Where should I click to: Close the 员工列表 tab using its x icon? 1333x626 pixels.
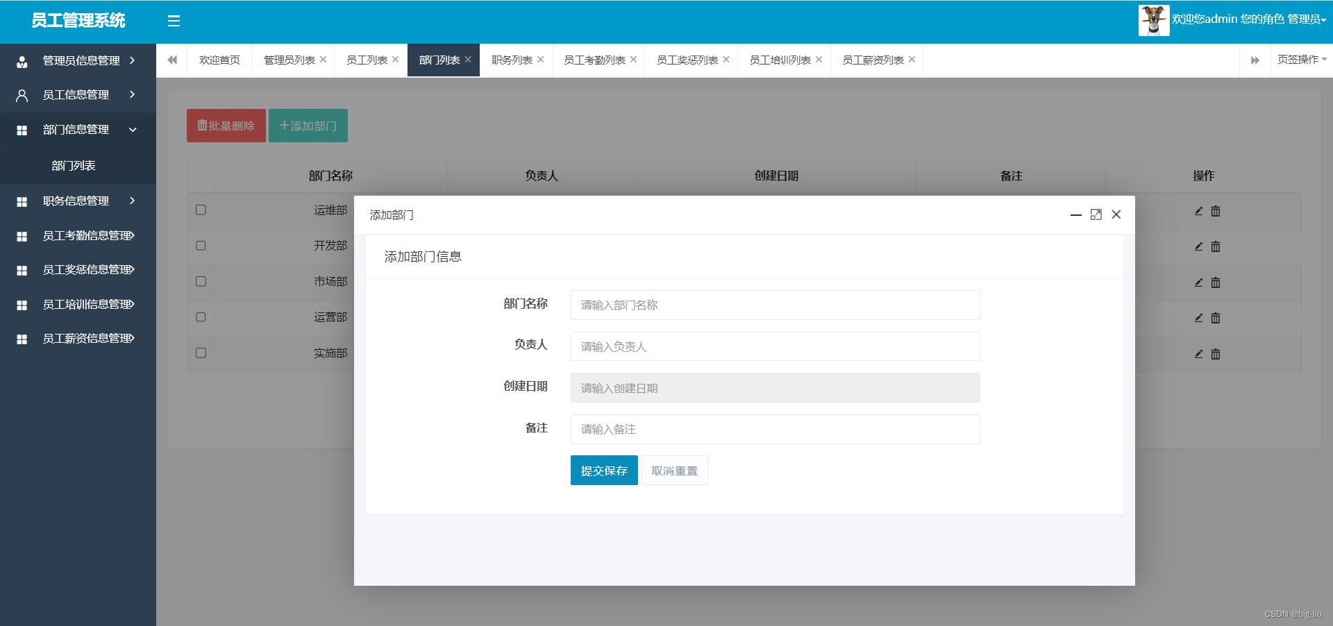click(x=396, y=60)
